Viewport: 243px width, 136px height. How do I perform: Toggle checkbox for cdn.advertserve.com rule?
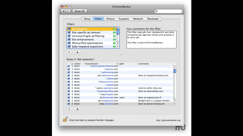click(x=69, y=75)
